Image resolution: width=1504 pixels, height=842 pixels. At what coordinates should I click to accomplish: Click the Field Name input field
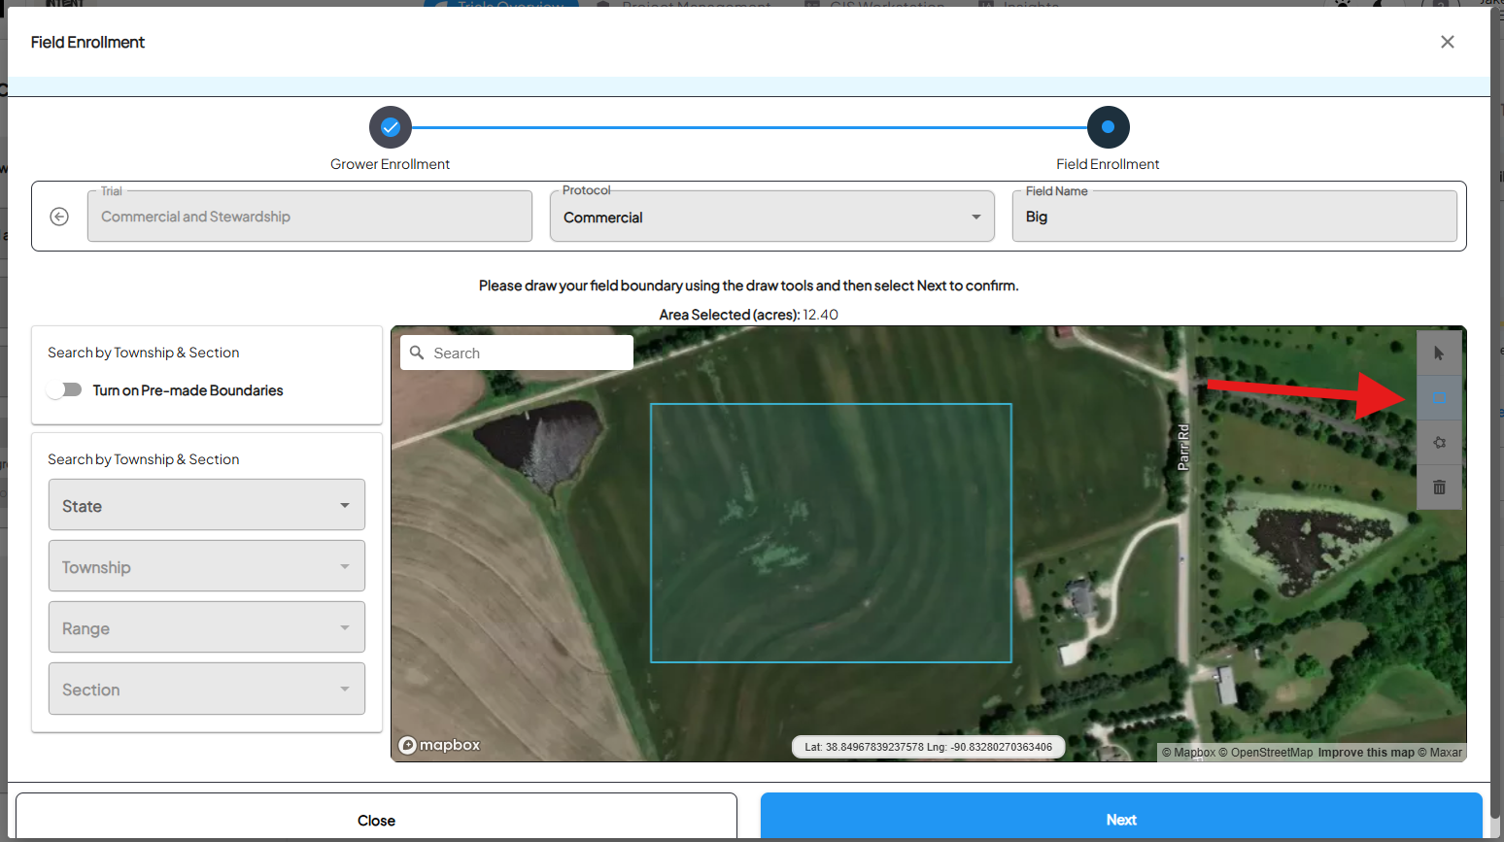pyautogui.click(x=1234, y=217)
